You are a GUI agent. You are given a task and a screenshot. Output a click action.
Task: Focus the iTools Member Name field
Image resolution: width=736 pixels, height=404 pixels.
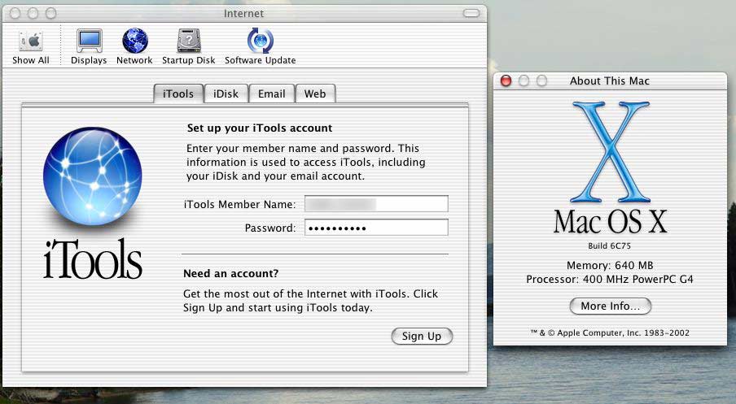tap(376, 204)
